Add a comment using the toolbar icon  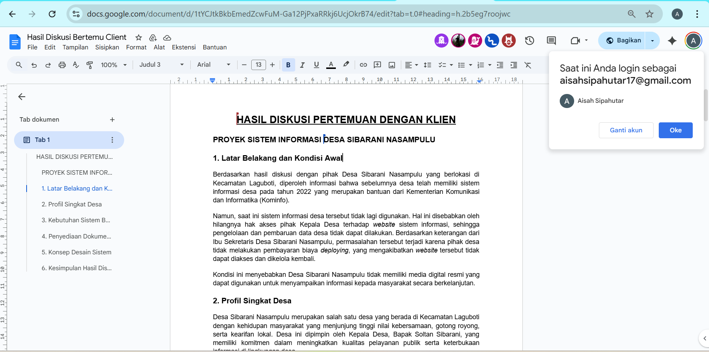[377, 65]
